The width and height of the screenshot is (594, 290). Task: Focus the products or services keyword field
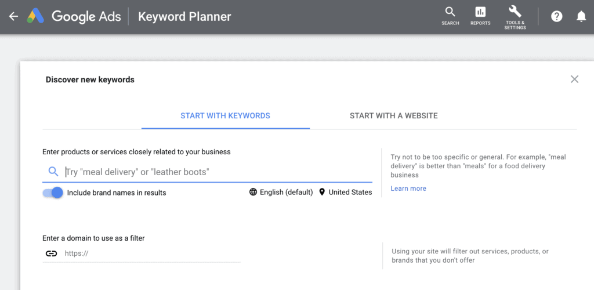[x=215, y=172]
